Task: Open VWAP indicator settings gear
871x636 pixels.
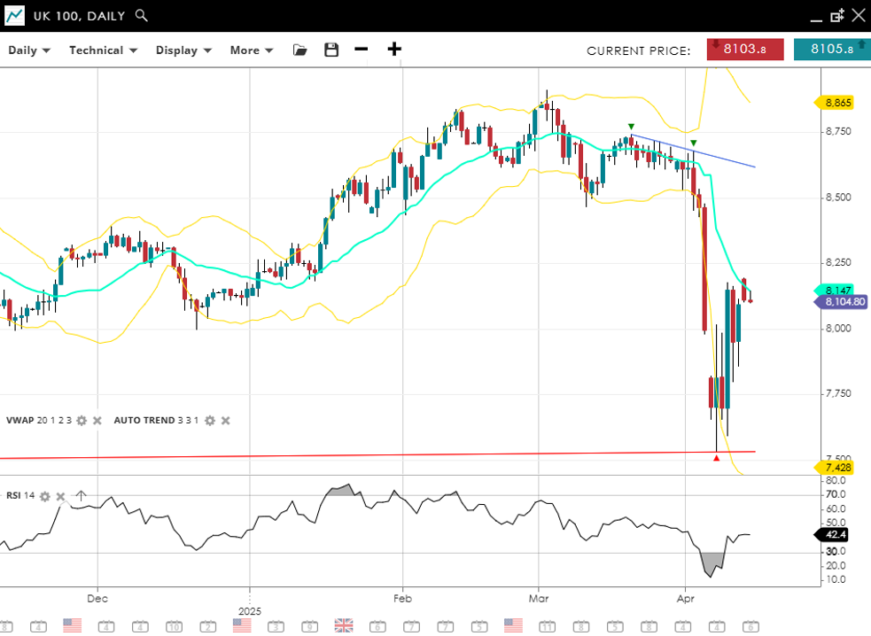Action: (x=82, y=421)
